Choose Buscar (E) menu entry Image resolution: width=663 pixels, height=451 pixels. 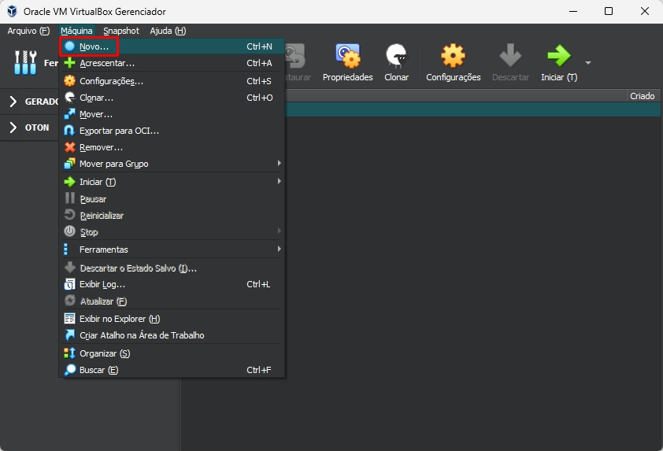click(172, 370)
